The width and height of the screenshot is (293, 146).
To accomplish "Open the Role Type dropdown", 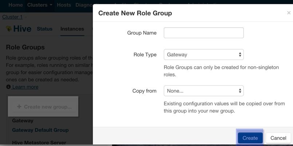I will tap(203, 54).
